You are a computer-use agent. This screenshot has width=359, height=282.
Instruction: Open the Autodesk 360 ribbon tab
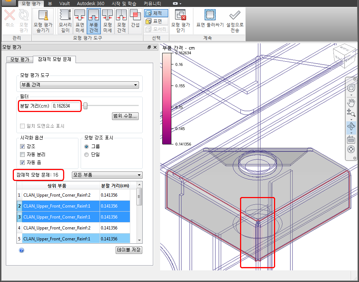pos(90,4)
